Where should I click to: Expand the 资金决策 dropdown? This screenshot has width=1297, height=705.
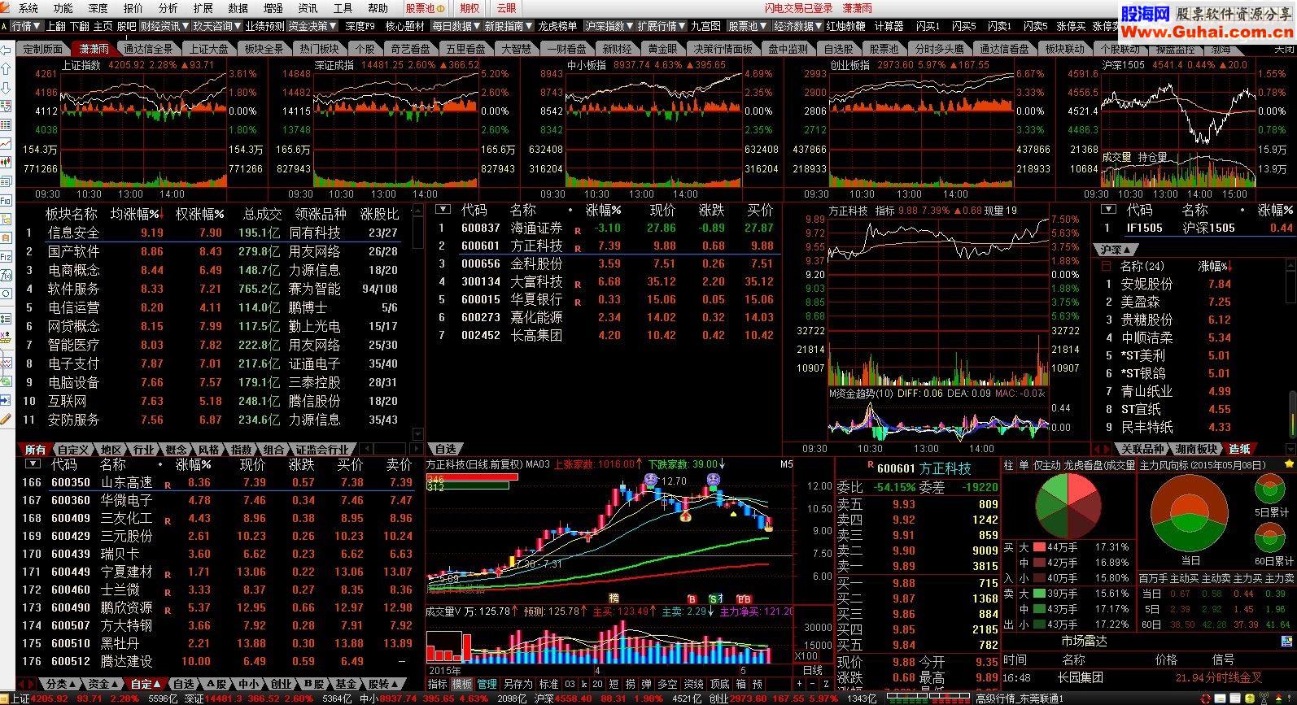click(x=313, y=26)
